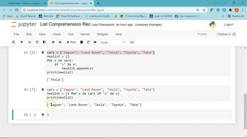Open the Cell menu

tap(71, 34)
